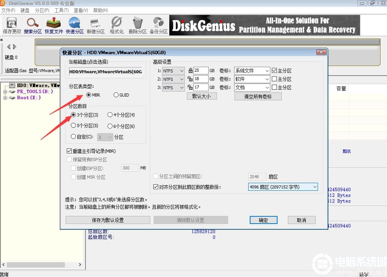This screenshot has height=277, width=387.
Task: Click Save as Default (保存为默认设置) button
Action: pyautogui.click(x=108, y=220)
